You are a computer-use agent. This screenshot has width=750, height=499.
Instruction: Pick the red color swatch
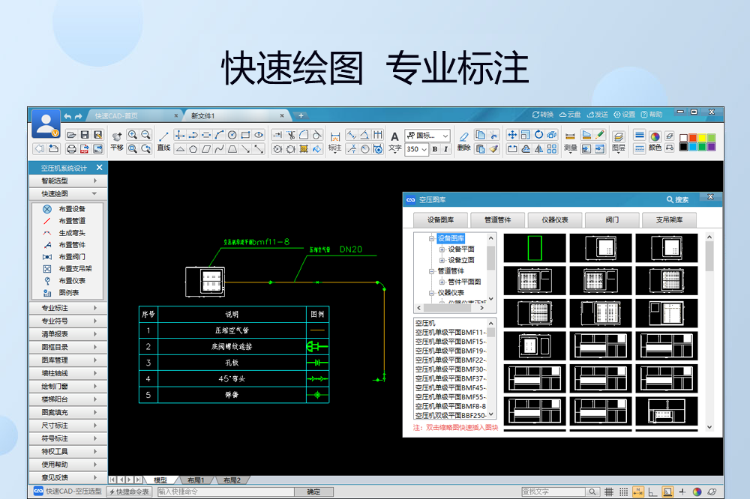click(693, 137)
